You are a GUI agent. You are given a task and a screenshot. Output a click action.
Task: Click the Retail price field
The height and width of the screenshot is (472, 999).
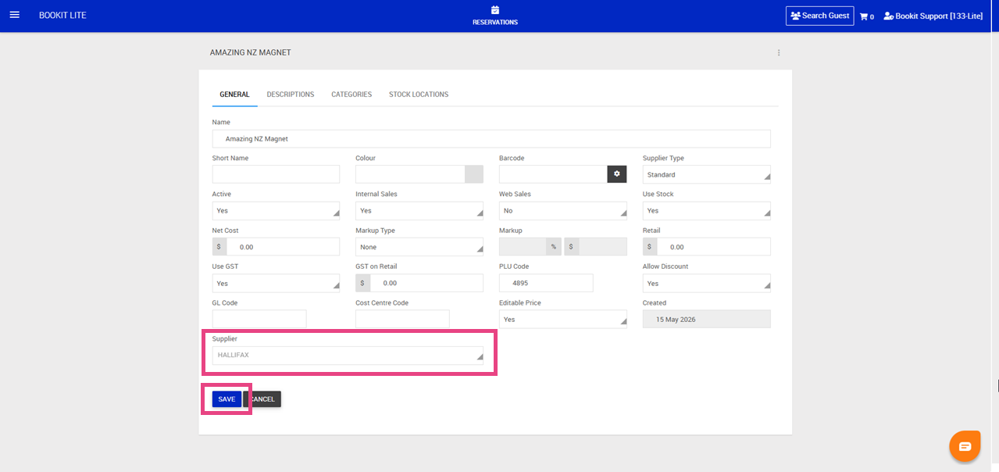[714, 247]
